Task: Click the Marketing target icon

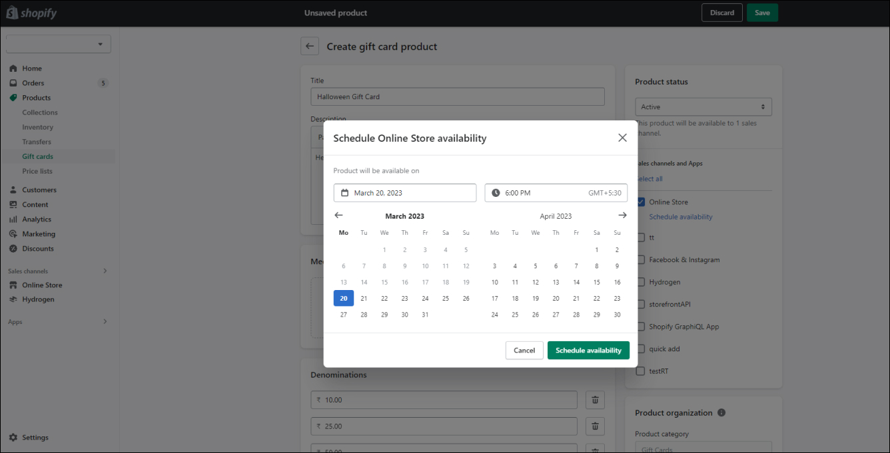Action: pos(13,233)
